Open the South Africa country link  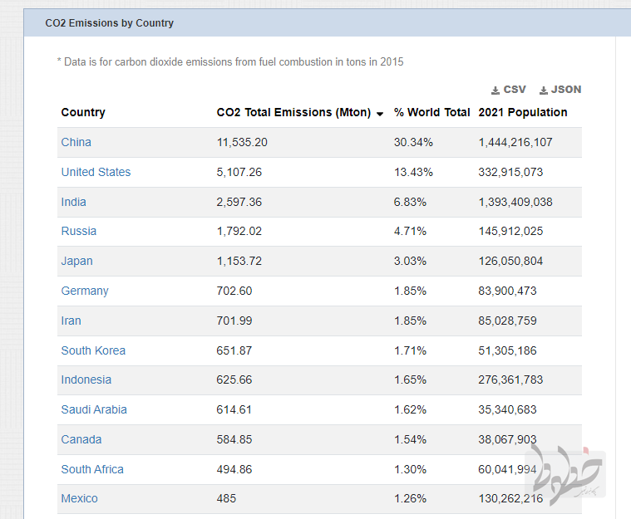pyautogui.click(x=92, y=469)
